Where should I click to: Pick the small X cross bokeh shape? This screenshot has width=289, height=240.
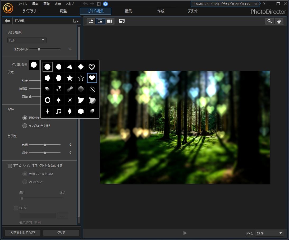[70, 100]
